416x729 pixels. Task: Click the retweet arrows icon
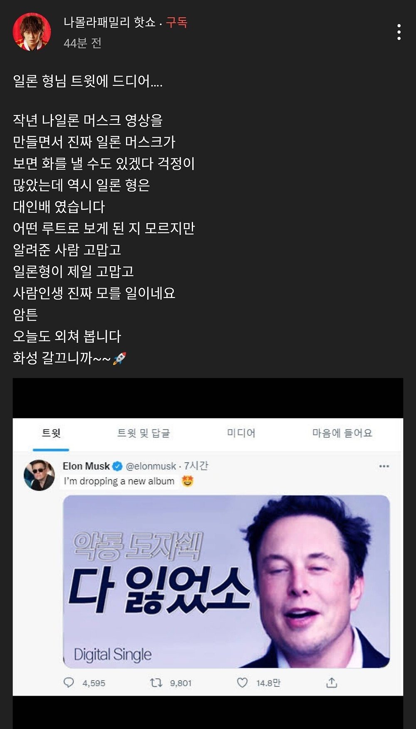(x=156, y=682)
